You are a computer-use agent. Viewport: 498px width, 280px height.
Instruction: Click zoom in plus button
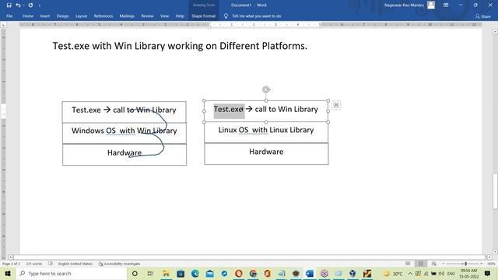pyautogui.click(x=482, y=264)
